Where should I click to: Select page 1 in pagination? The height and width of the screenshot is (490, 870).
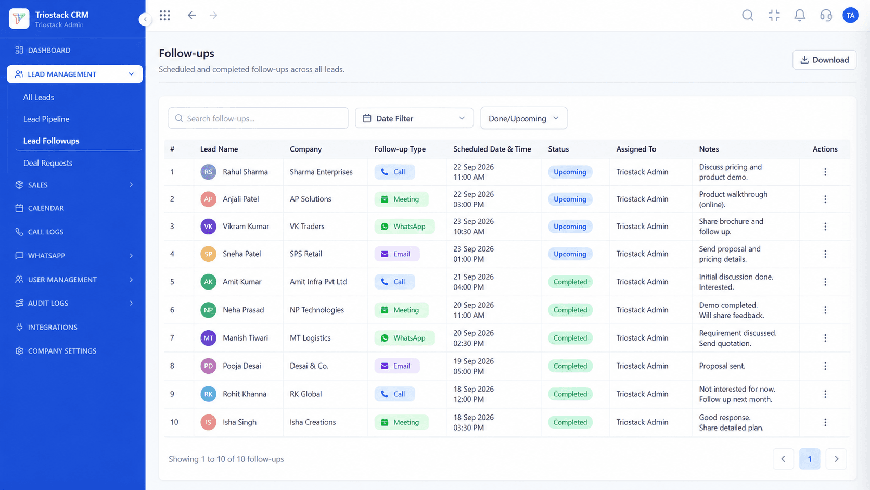[x=810, y=459]
